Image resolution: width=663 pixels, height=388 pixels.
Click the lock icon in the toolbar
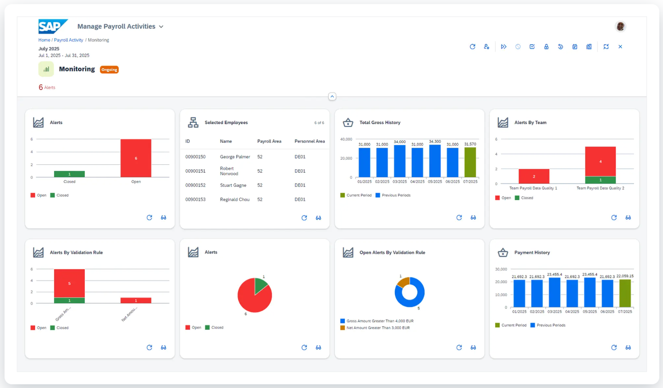point(546,47)
